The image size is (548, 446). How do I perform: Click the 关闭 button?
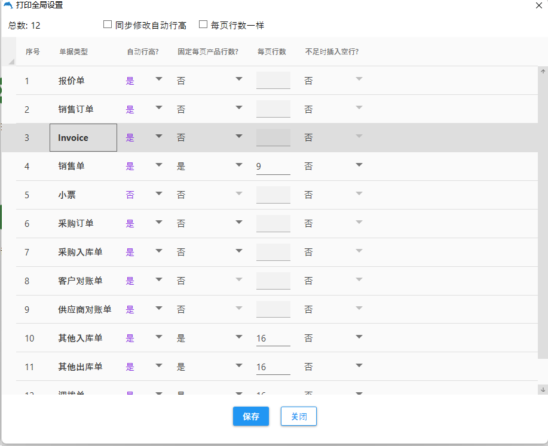(x=298, y=417)
